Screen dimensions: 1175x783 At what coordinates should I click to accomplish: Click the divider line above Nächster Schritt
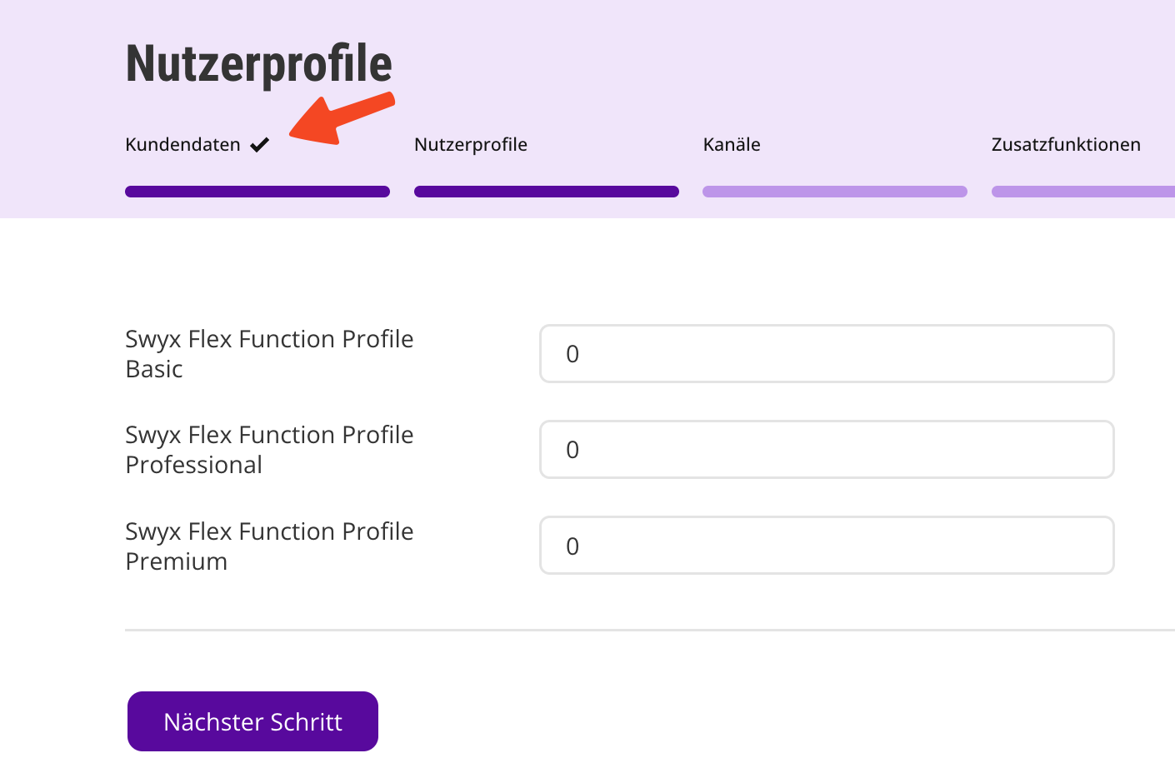[x=650, y=631]
